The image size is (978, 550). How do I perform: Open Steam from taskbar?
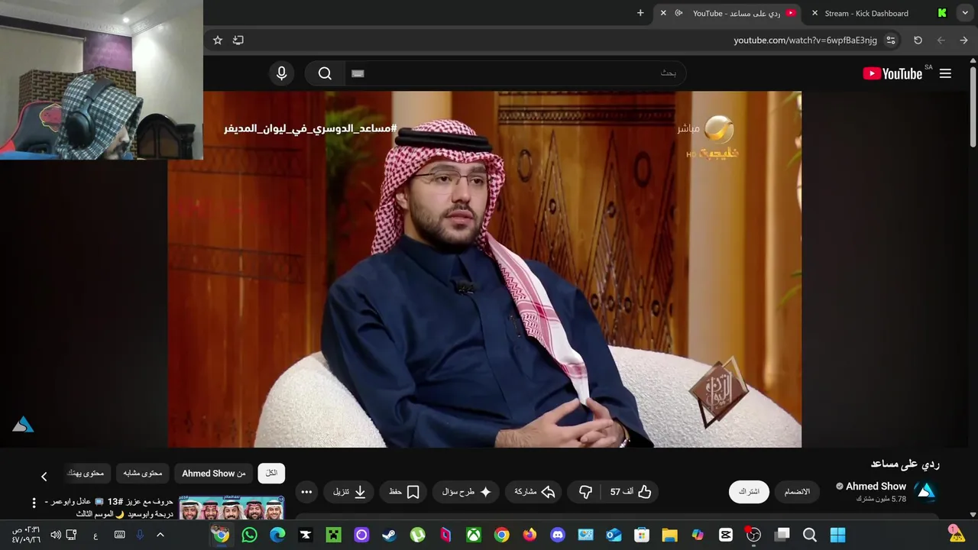390,535
